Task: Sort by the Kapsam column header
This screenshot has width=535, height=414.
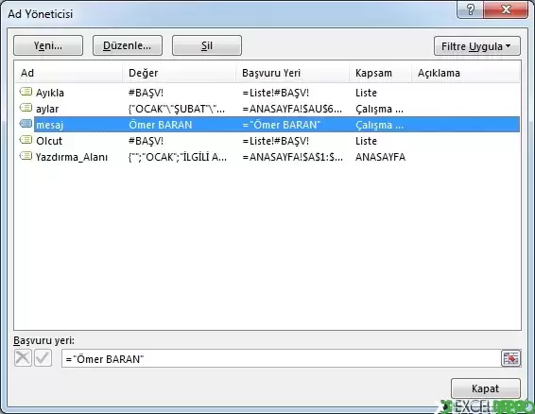Action: (380, 73)
